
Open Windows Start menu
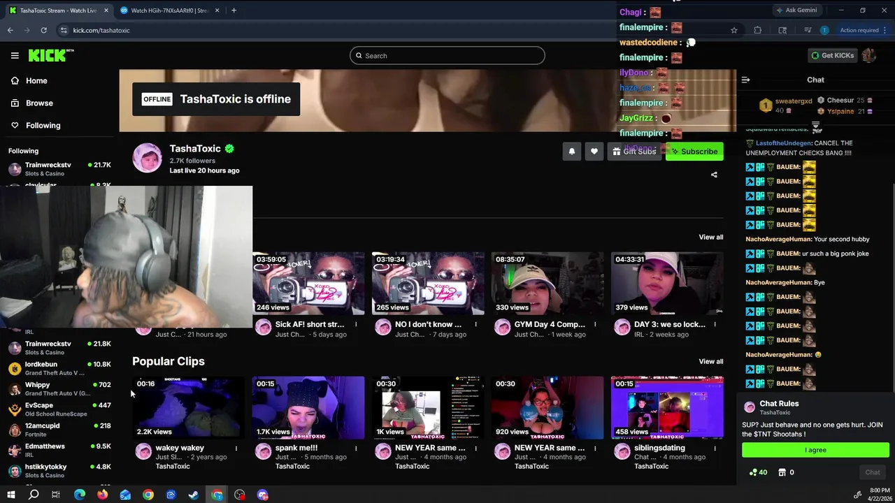coord(10,495)
